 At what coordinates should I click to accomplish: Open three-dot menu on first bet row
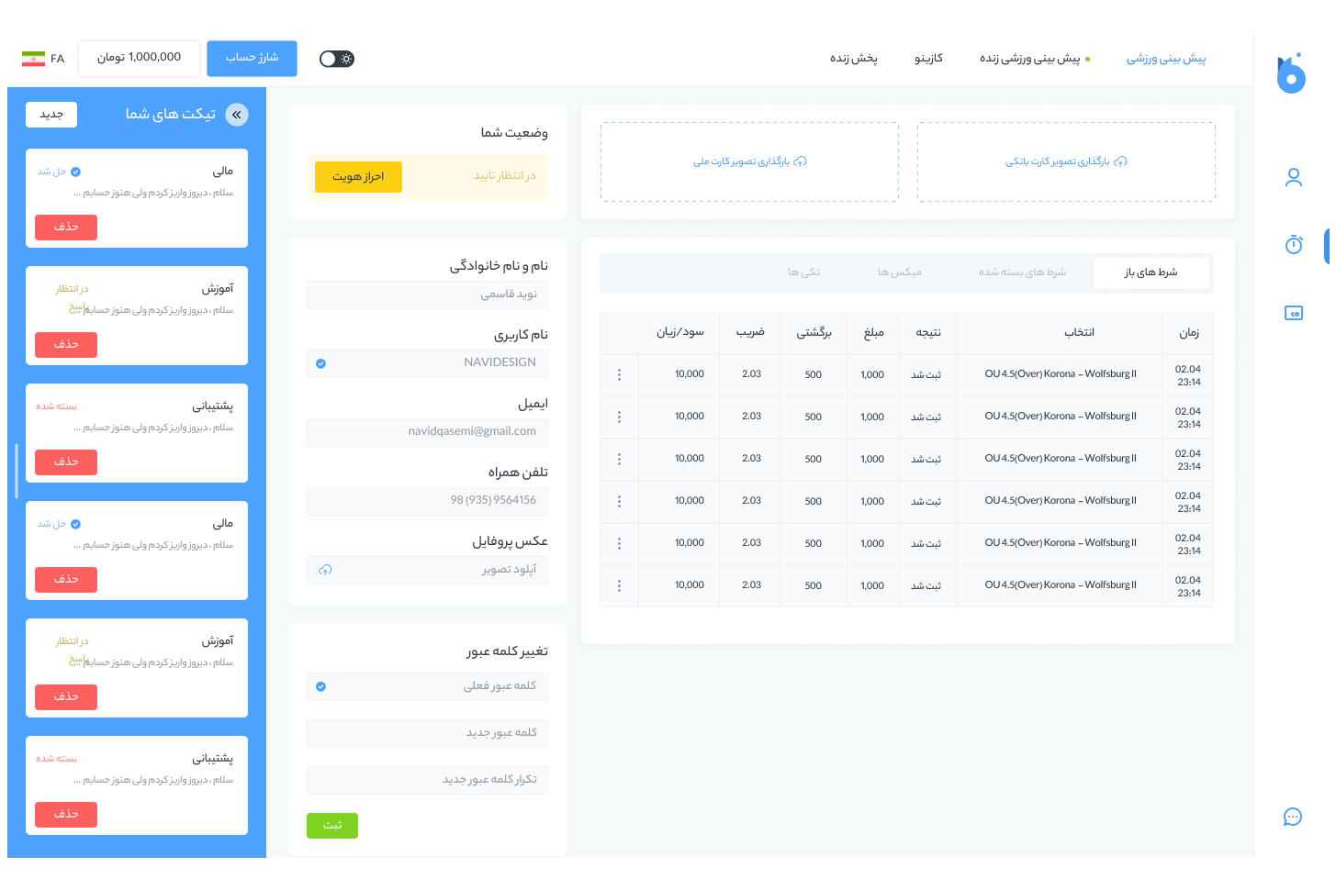(x=619, y=374)
